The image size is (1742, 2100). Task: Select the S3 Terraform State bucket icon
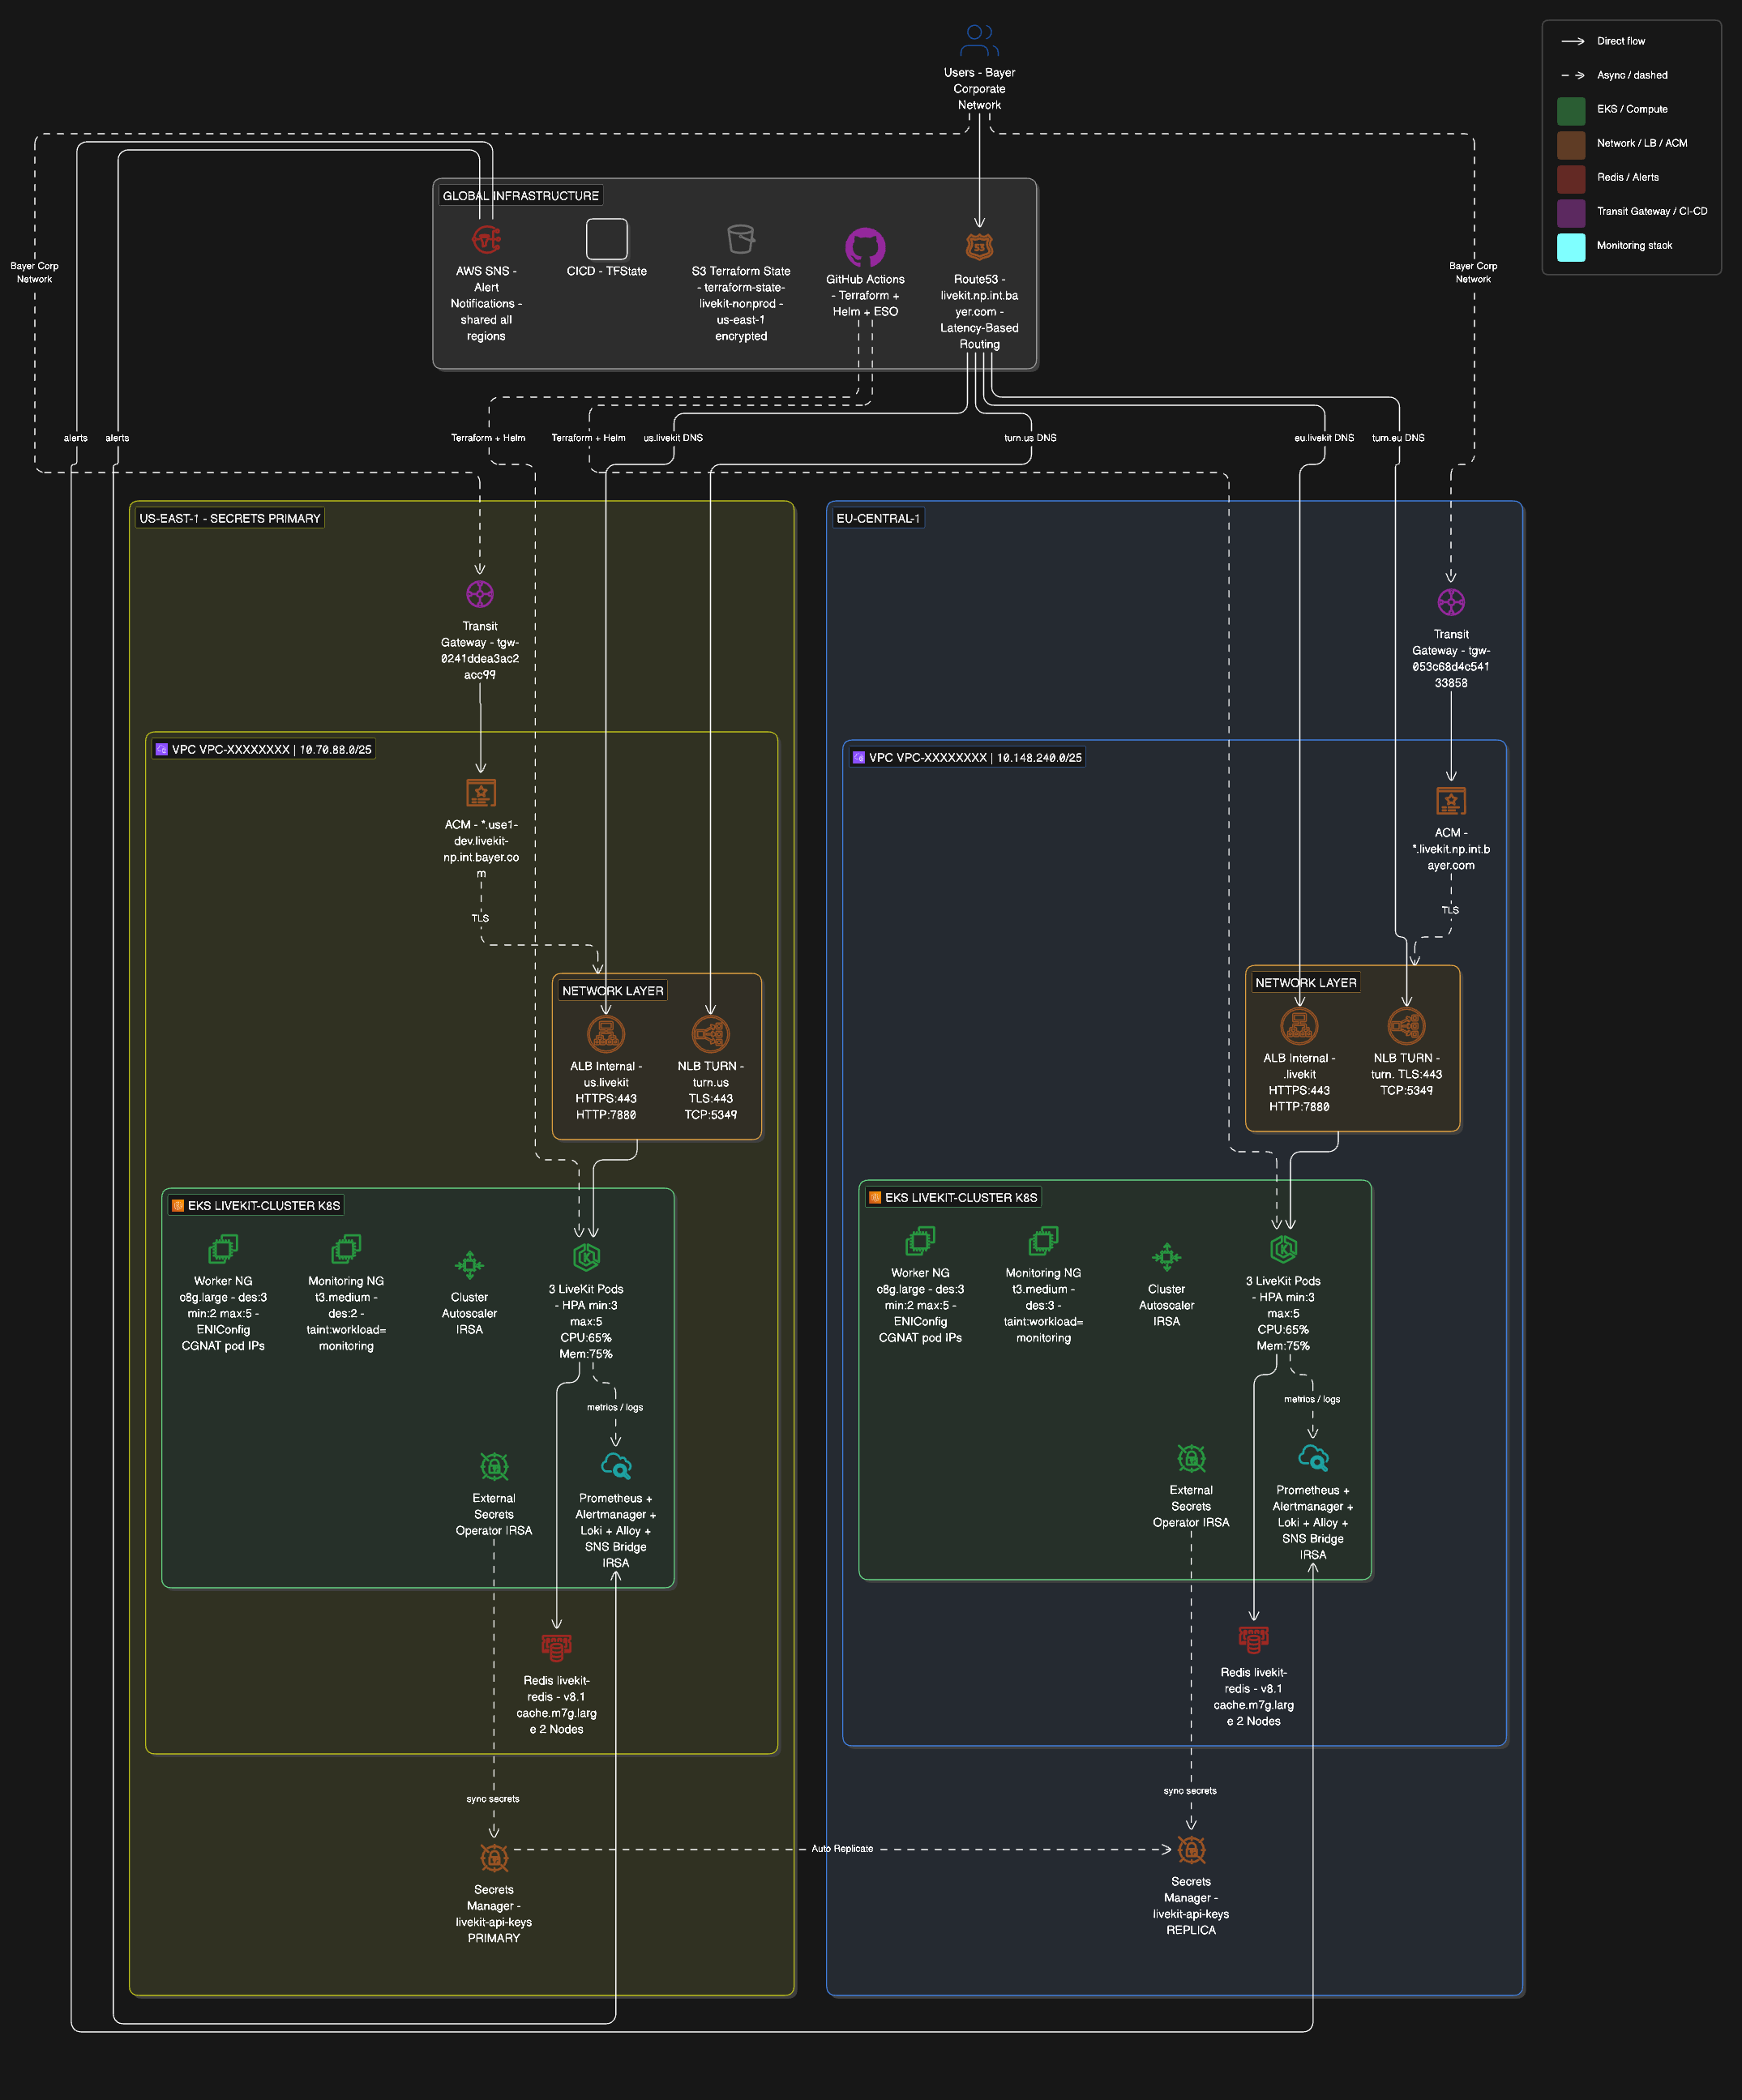[741, 240]
